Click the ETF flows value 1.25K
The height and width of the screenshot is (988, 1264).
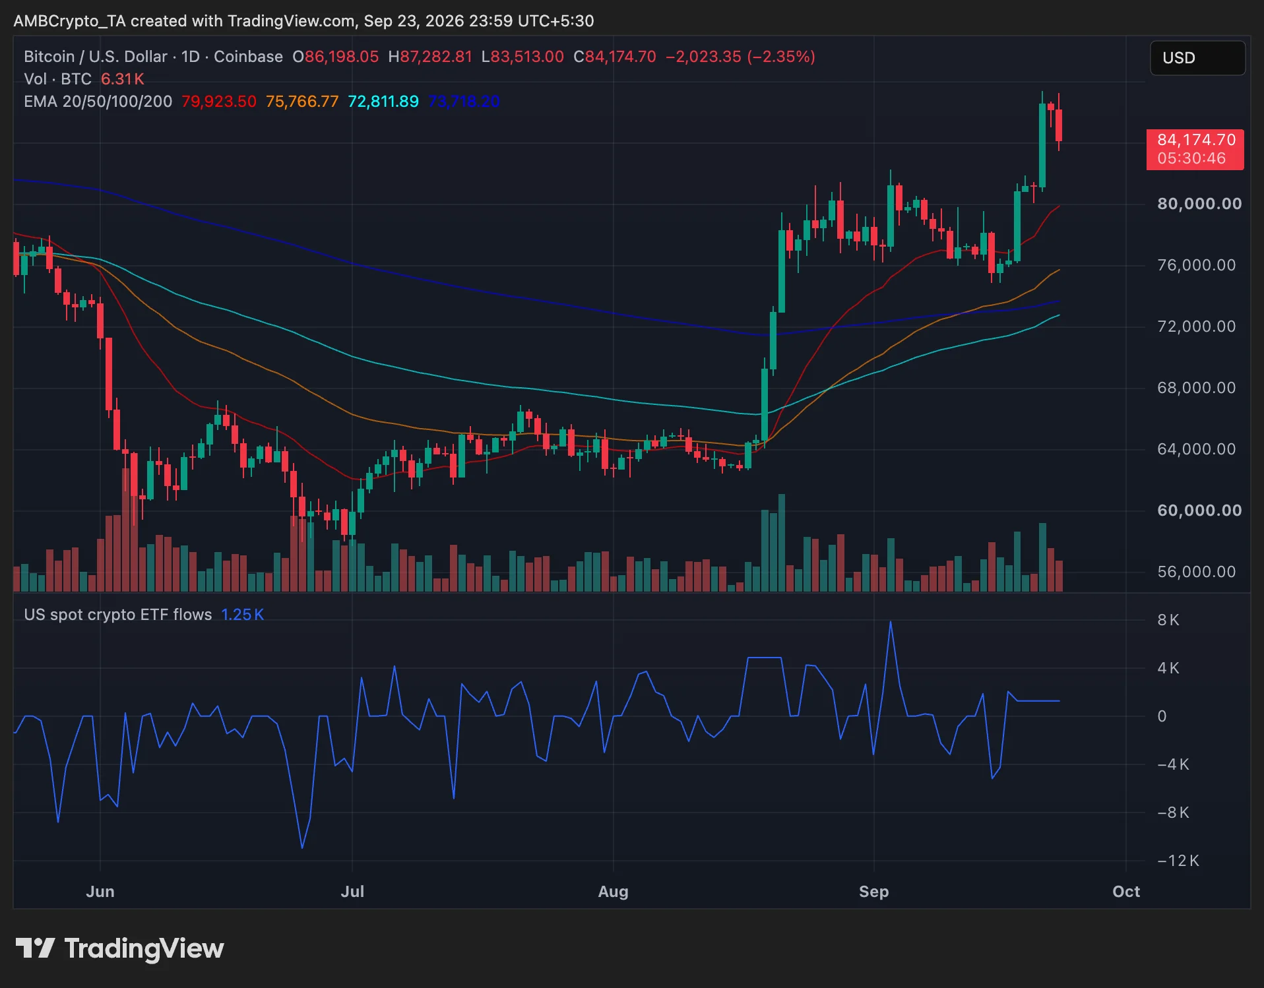(x=243, y=615)
